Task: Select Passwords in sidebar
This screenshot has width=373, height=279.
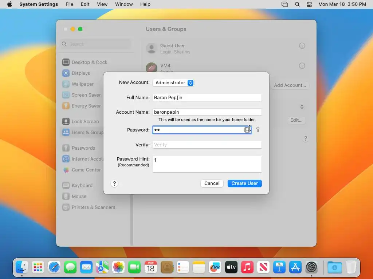Action: [79, 148]
